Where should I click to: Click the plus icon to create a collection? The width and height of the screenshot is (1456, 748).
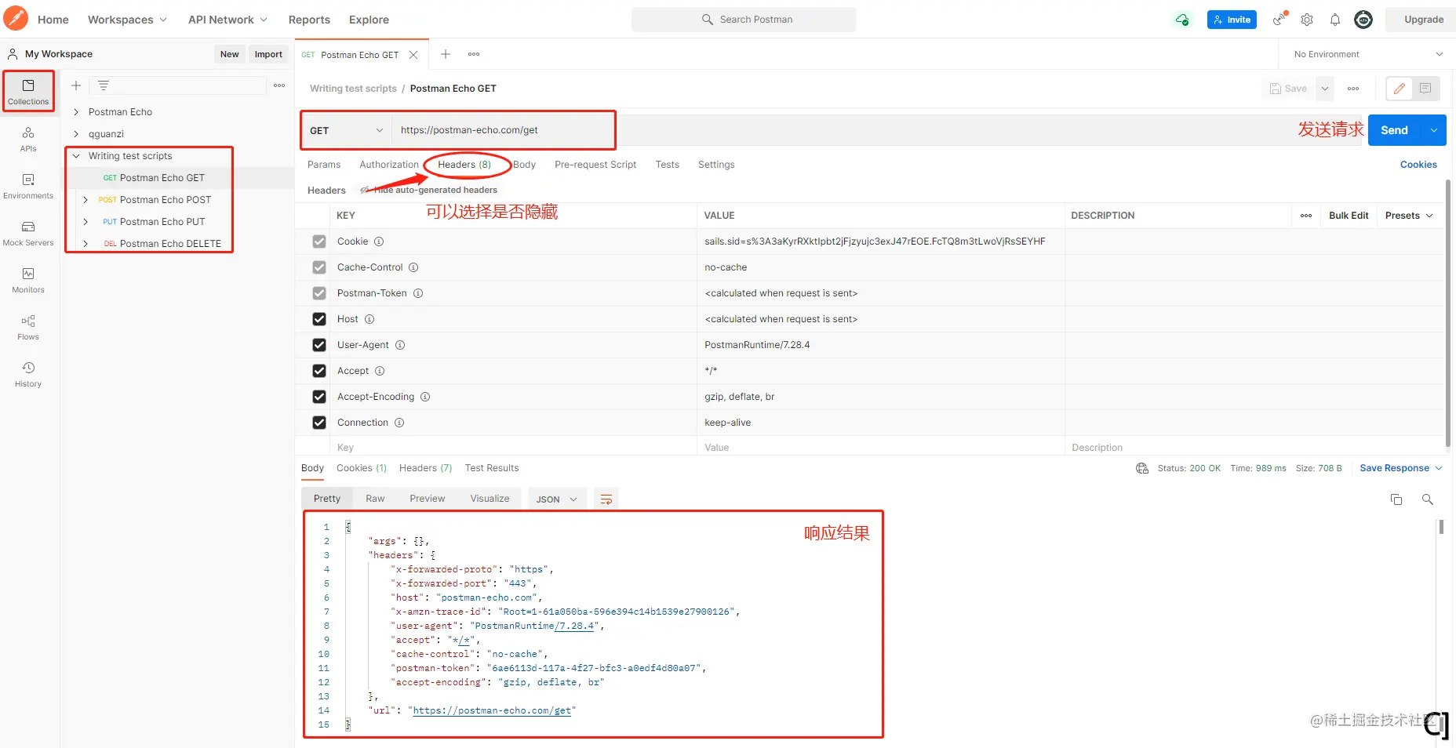(x=76, y=85)
